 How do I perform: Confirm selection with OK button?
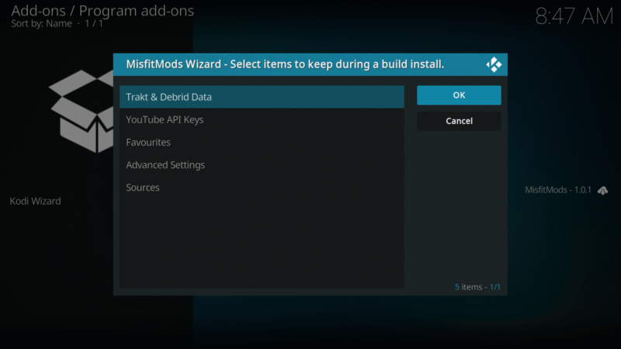click(459, 95)
